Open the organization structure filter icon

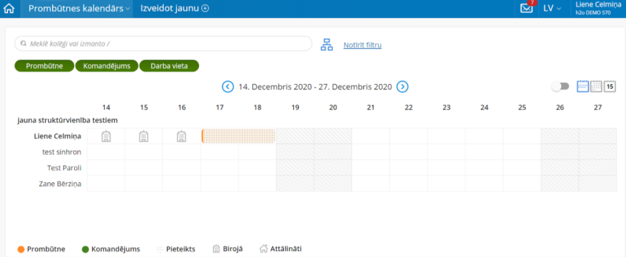[x=327, y=45]
